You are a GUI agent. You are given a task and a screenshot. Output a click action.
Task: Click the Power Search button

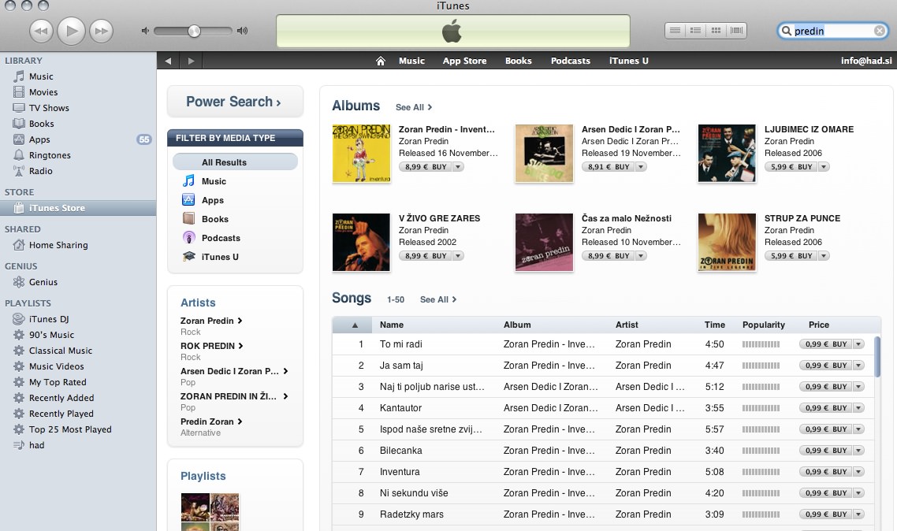point(235,102)
